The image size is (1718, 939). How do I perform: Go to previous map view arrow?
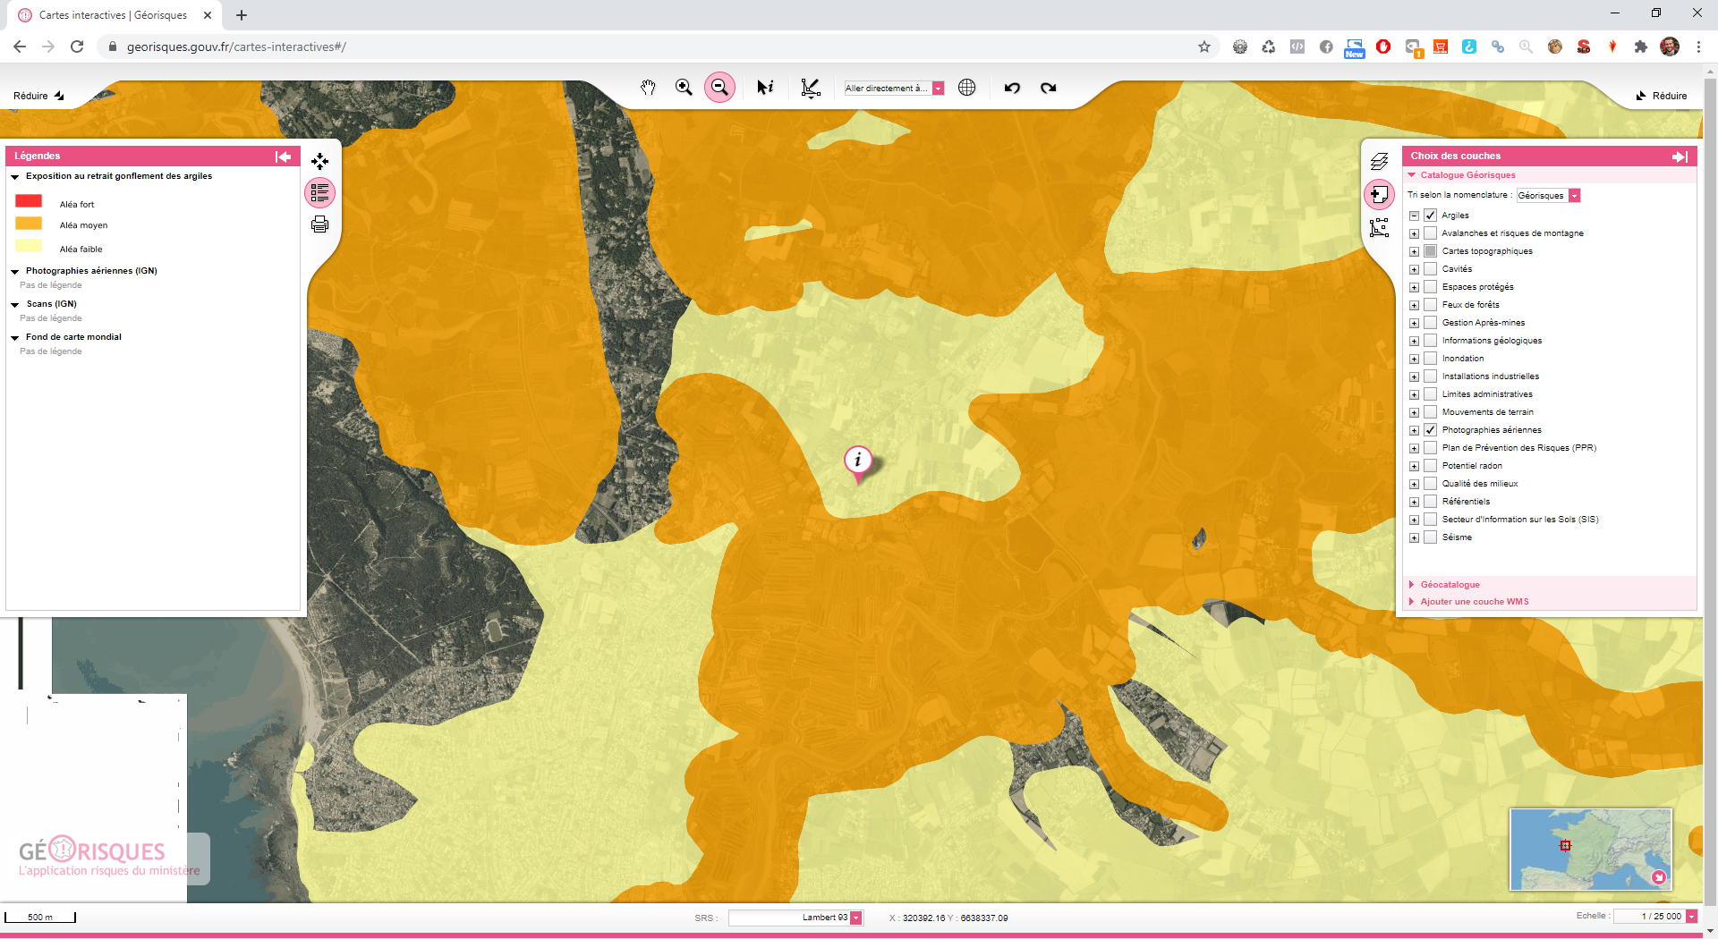pyautogui.click(x=1012, y=88)
